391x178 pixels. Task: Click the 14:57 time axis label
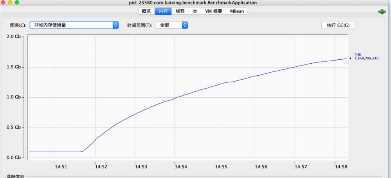[301, 167]
